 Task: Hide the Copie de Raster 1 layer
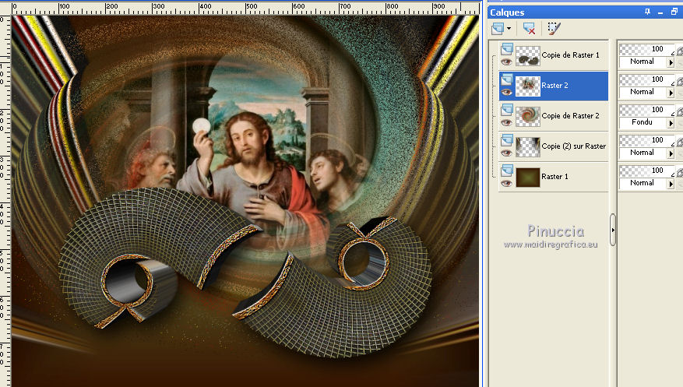tap(506, 62)
